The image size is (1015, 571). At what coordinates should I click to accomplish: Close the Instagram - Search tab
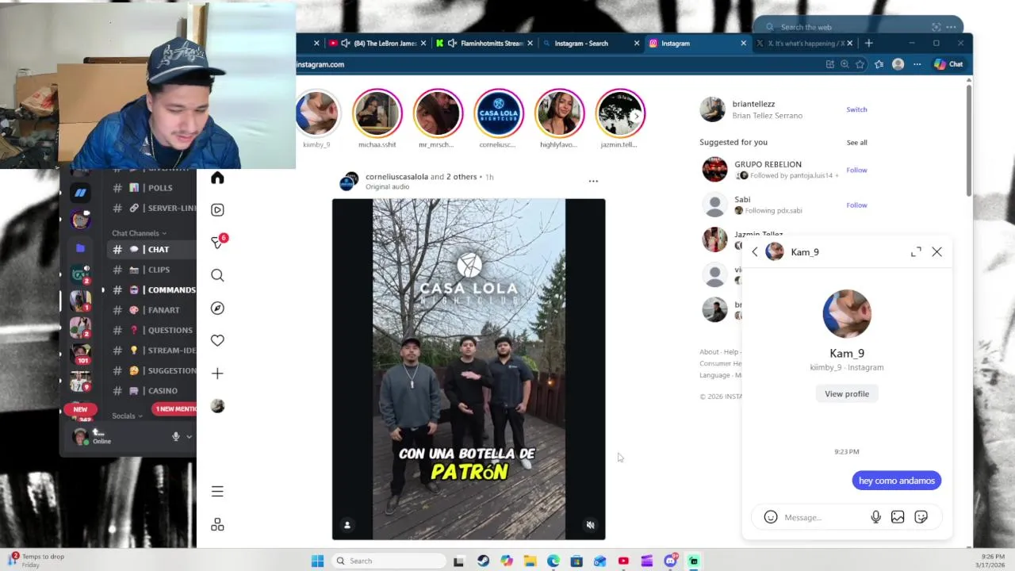tap(636, 44)
